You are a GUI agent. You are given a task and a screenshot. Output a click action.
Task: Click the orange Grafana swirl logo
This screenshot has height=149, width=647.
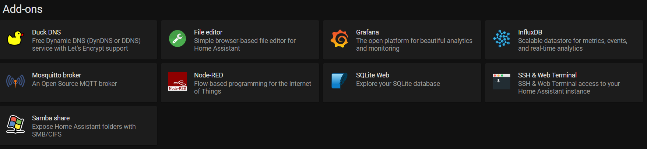coord(340,39)
